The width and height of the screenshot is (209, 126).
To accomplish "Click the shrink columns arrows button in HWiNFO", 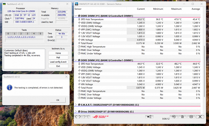I will [x=86, y=117].
